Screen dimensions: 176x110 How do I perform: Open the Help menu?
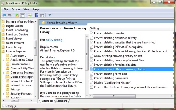(36, 9)
